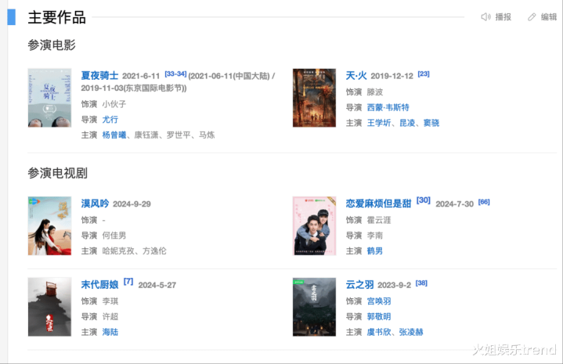Click reference footnote [23]
This screenshot has width=563, height=364.
coord(424,74)
